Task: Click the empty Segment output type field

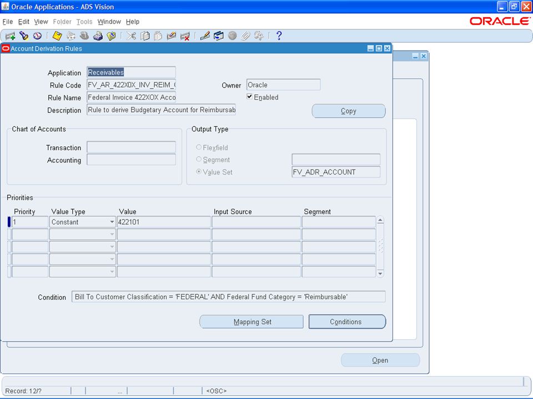Action: tap(336, 160)
